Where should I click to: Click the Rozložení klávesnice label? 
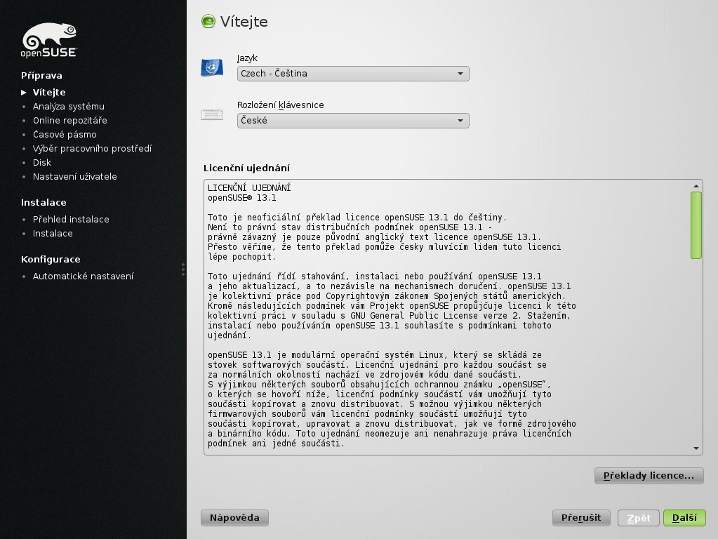(x=280, y=105)
